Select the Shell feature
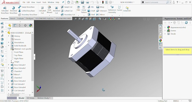 pyautogui.click(x=91, y=15)
